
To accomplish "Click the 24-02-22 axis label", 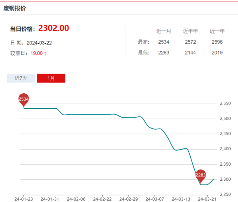I will pyautogui.click(x=102, y=199).
